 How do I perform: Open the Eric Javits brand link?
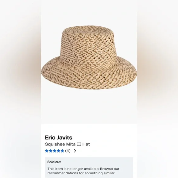59,137
